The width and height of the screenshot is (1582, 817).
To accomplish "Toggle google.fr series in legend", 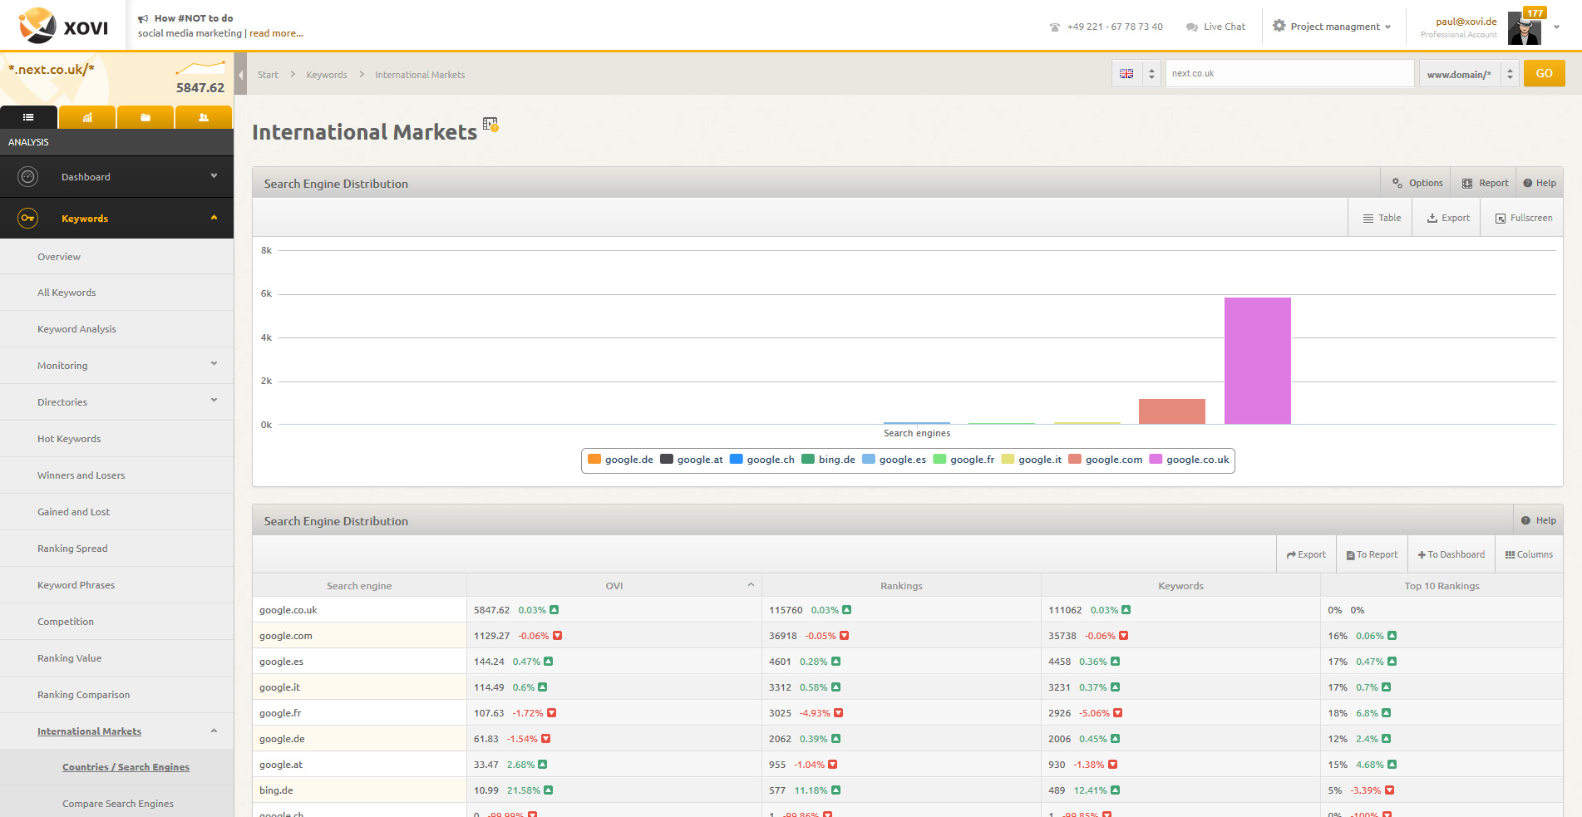I will (x=964, y=460).
